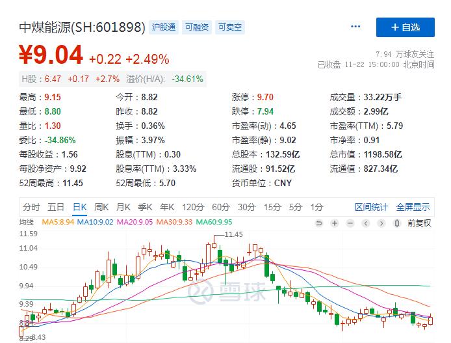Click the MA5:8.94 indicator label
Screen dimensions: 451x343
[58, 222]
